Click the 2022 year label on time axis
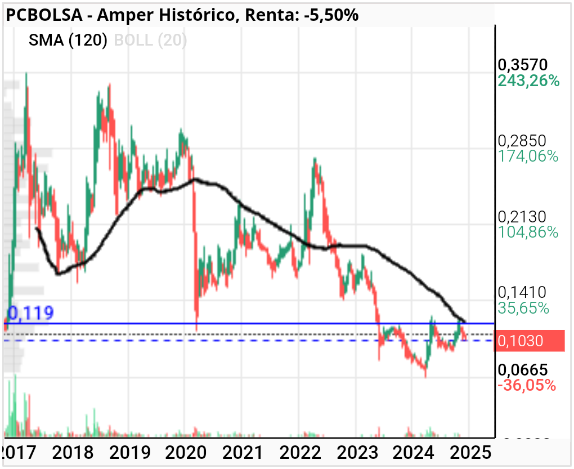The height and width of the screenshot is (469, 574). coord(300,453)
